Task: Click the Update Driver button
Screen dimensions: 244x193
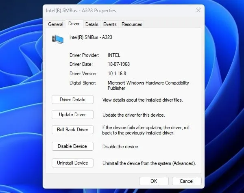Action: click(x=72, y=115)
